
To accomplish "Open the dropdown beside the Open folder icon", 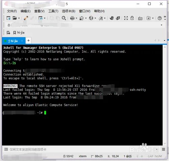I will click(x=19, y=18).
